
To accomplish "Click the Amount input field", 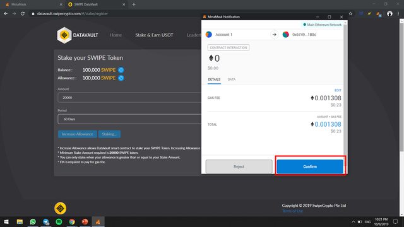I will pyautogui.click(x=129, y=98).
